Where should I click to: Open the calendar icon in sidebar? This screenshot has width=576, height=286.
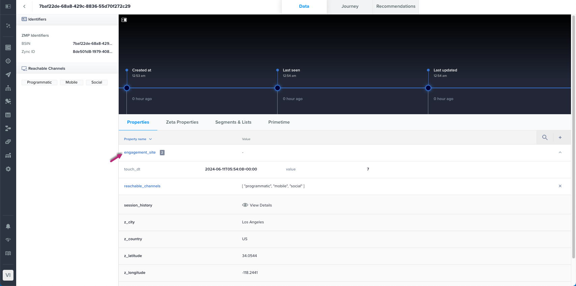pos(8,115)
